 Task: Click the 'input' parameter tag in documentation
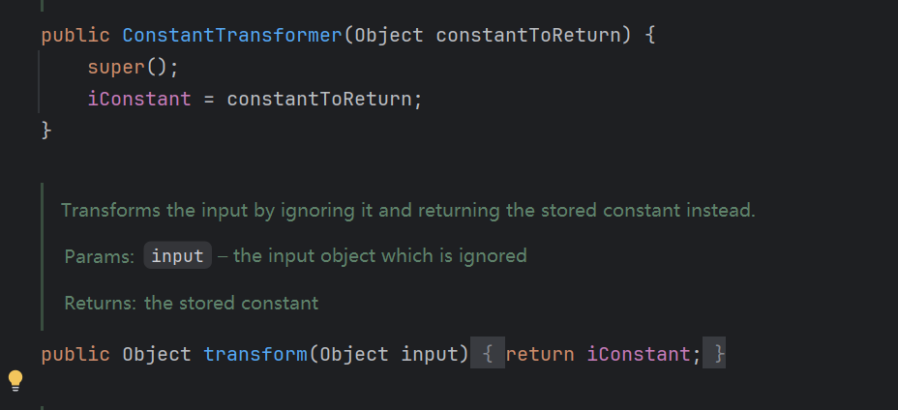click(177, 255)
